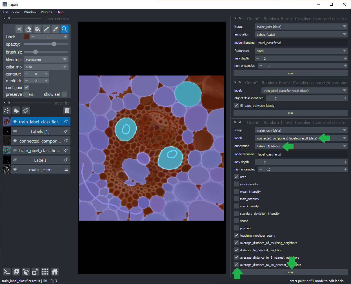This screenshot has width=351, height=284.
Task: Reset view with home icon
Action: [55, 272]
